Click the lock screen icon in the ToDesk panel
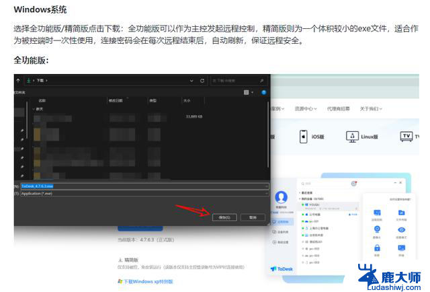430x292 pixels. pyautogui.click(x=377, y=248)
